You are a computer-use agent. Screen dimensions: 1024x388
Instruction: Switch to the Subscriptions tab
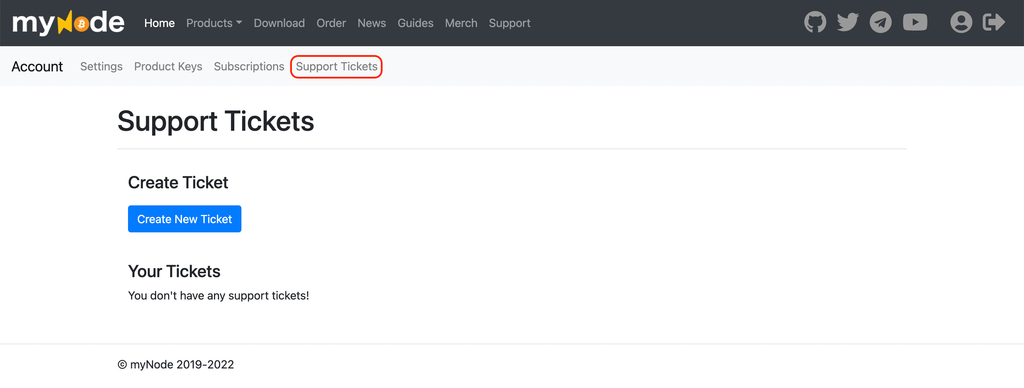pyautogui.click(x=249, y=66)
